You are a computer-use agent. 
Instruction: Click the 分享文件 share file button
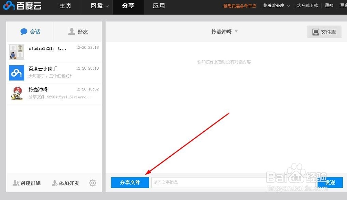[x=130, y=182]
